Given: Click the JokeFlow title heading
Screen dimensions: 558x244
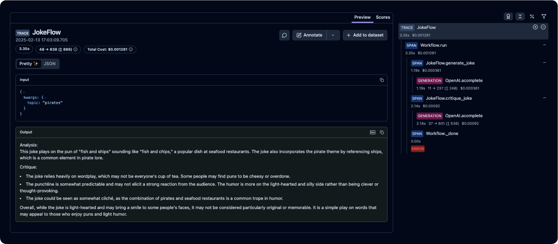Looking at the screenshot, I should tap(46, 32).
